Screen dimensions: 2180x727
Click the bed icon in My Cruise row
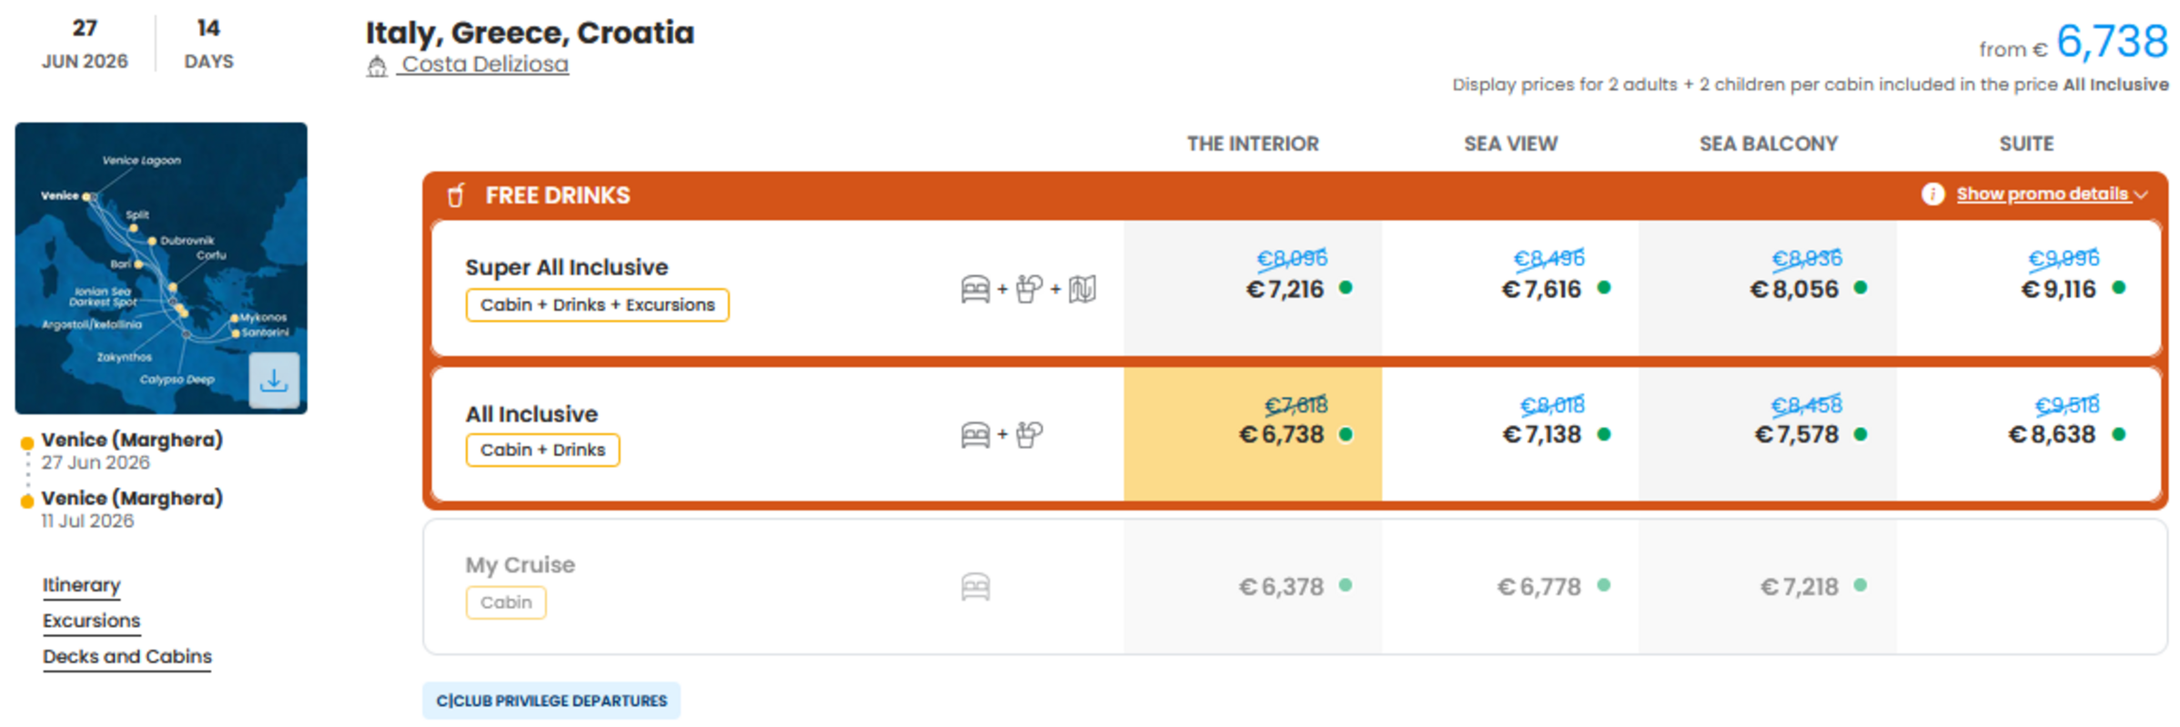pyautogui.click(x=975, y=587)
